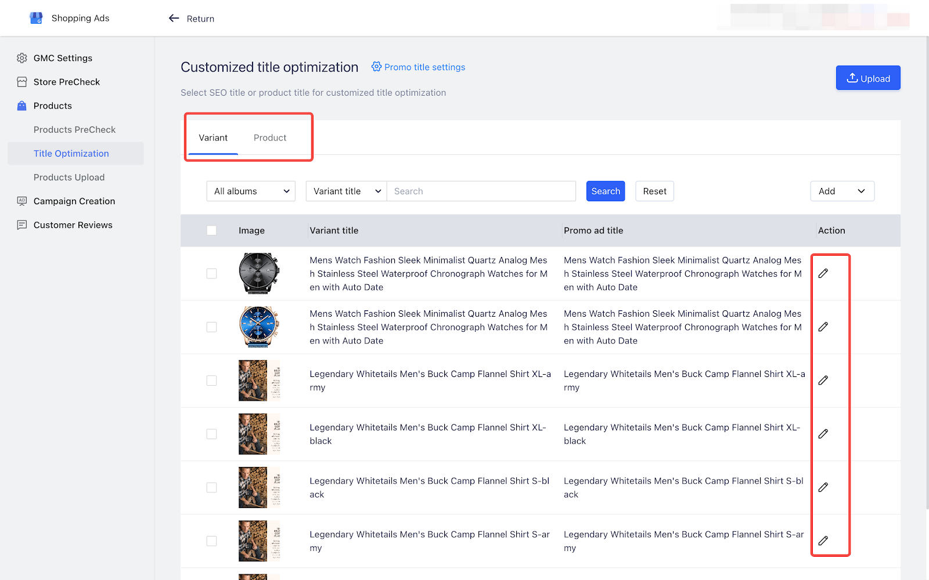Edit title of black mesh watch row

coord(823,273)
